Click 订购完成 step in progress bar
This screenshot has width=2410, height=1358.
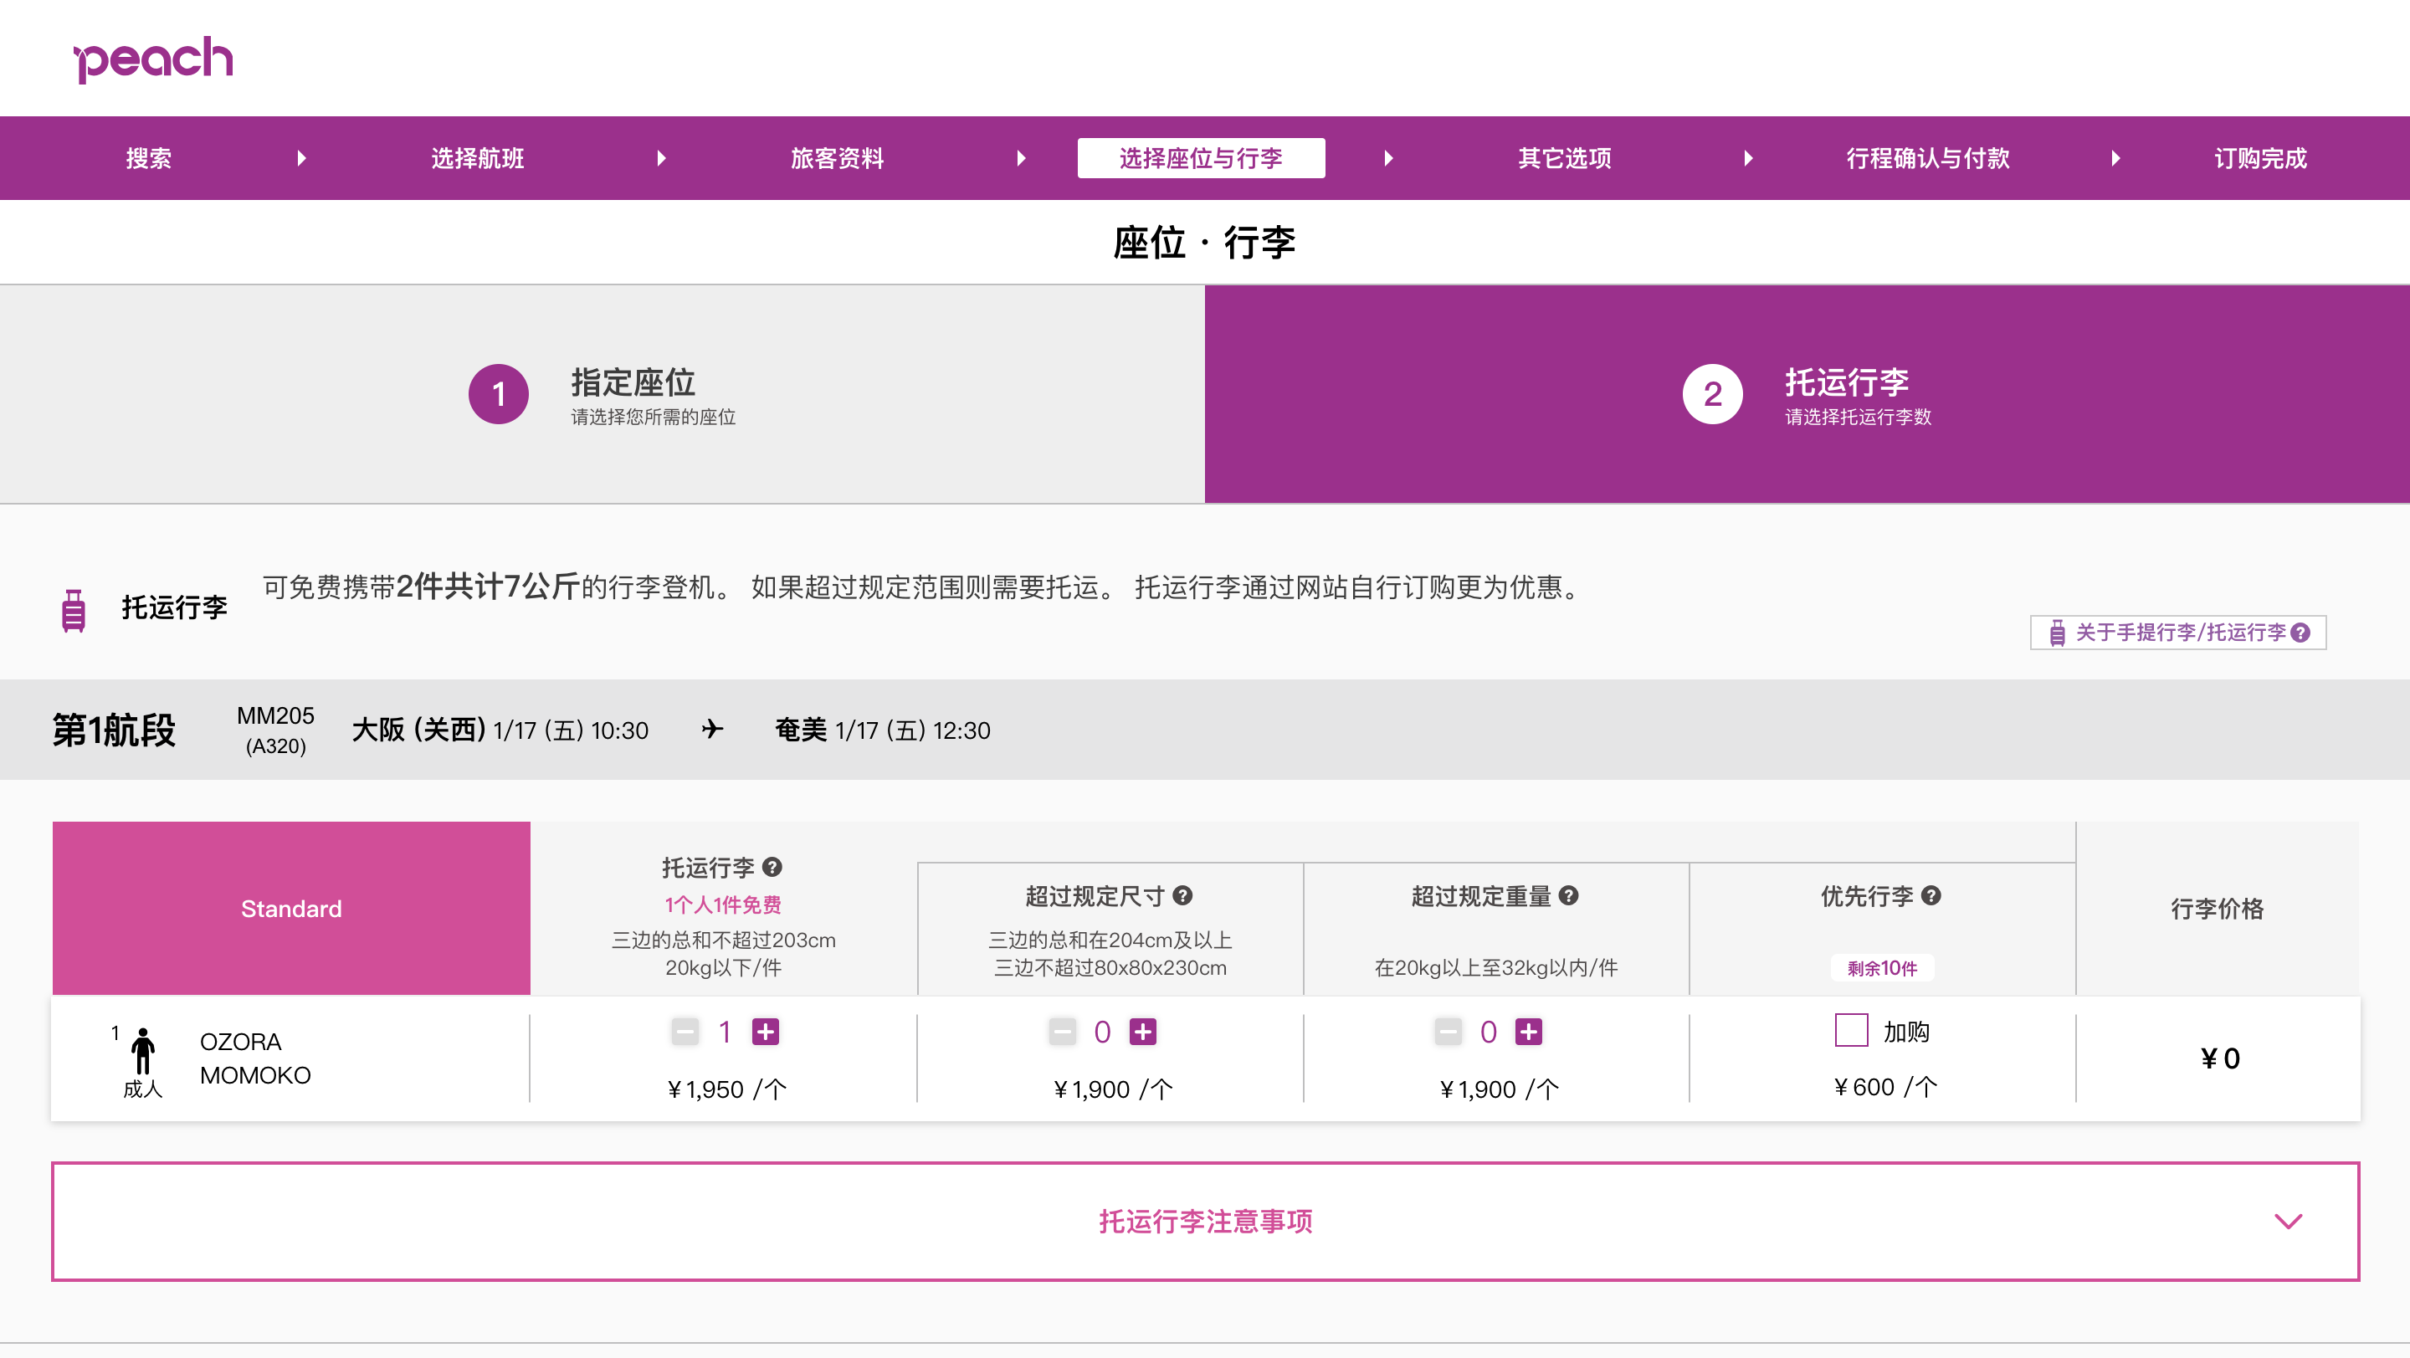(x=2259, y=158)
